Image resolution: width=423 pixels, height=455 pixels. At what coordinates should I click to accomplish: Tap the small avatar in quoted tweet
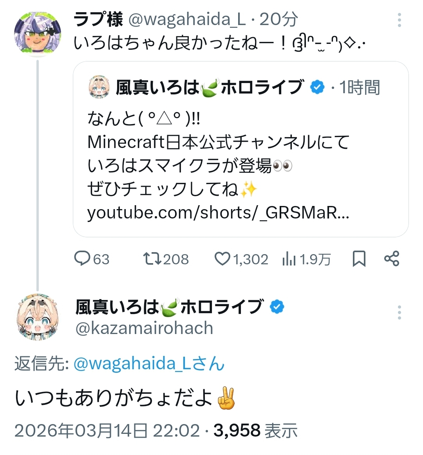[99, 87]
